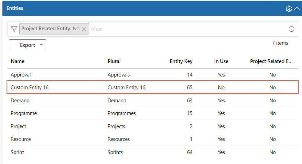
Task: Remove the Project Related Entity filter chip
Action: point(84,29)
